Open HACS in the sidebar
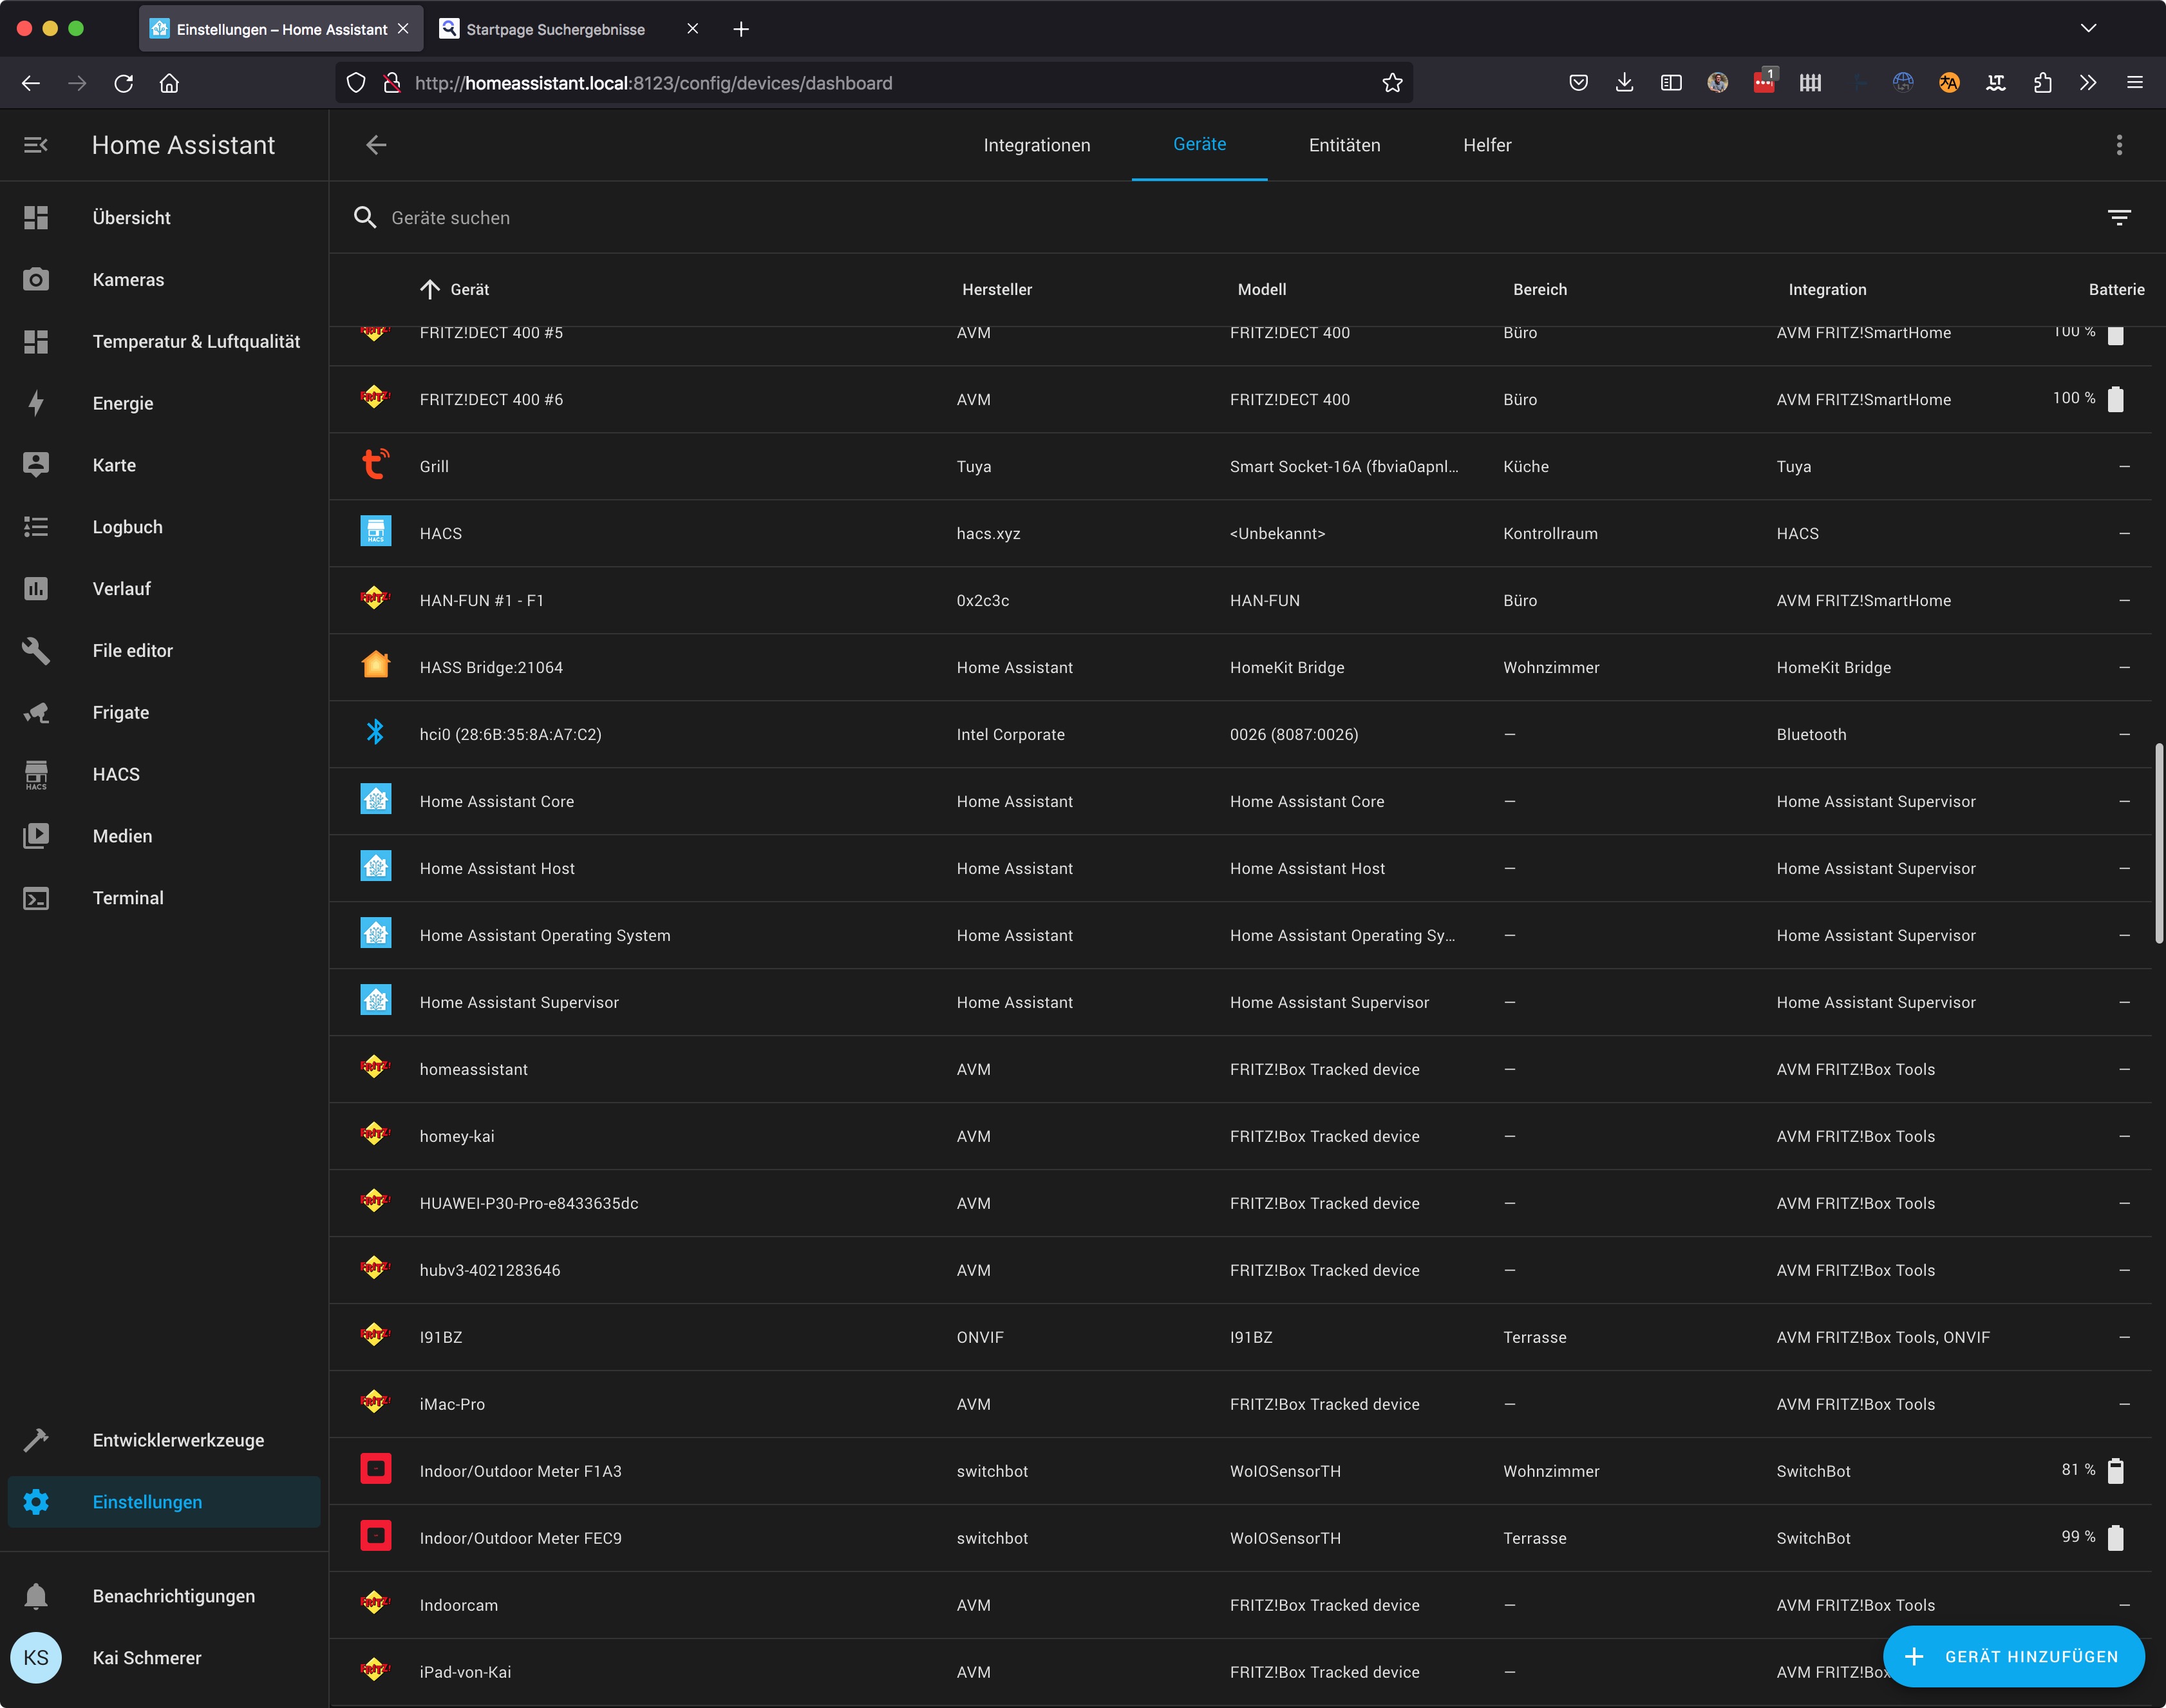The height and width of the screenshot is (1708, 2166). point(116,774)
